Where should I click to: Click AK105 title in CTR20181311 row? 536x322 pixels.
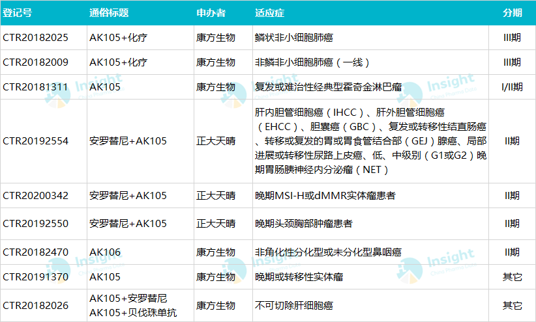pos(105,87)
